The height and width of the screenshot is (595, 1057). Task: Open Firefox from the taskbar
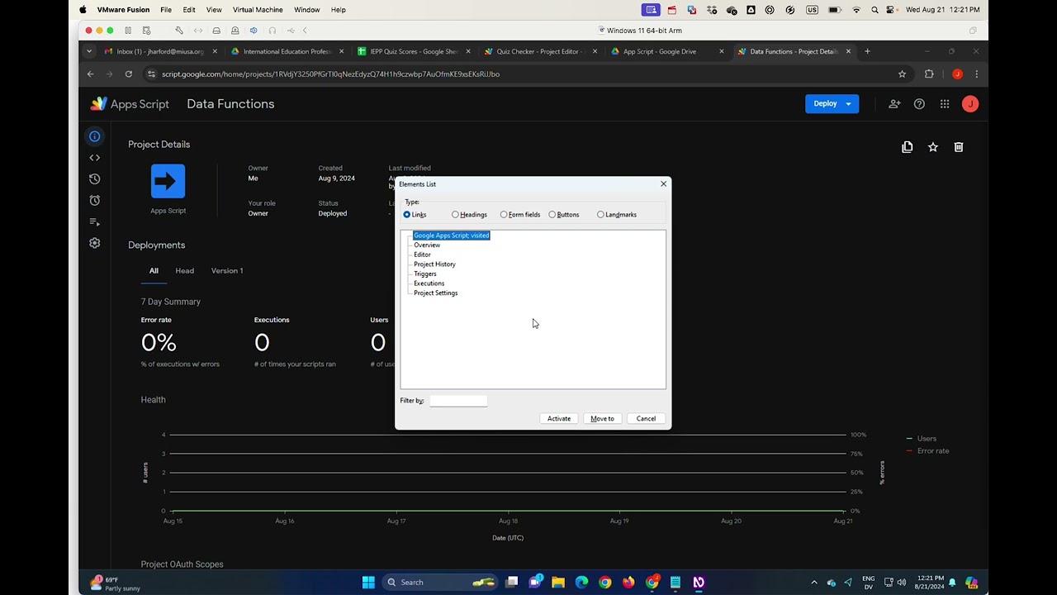pyautogui.click(x=628, y=582)
